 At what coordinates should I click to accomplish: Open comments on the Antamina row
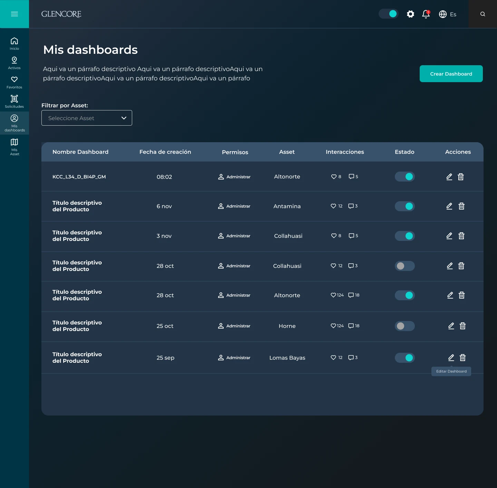(x=351, y=206)
